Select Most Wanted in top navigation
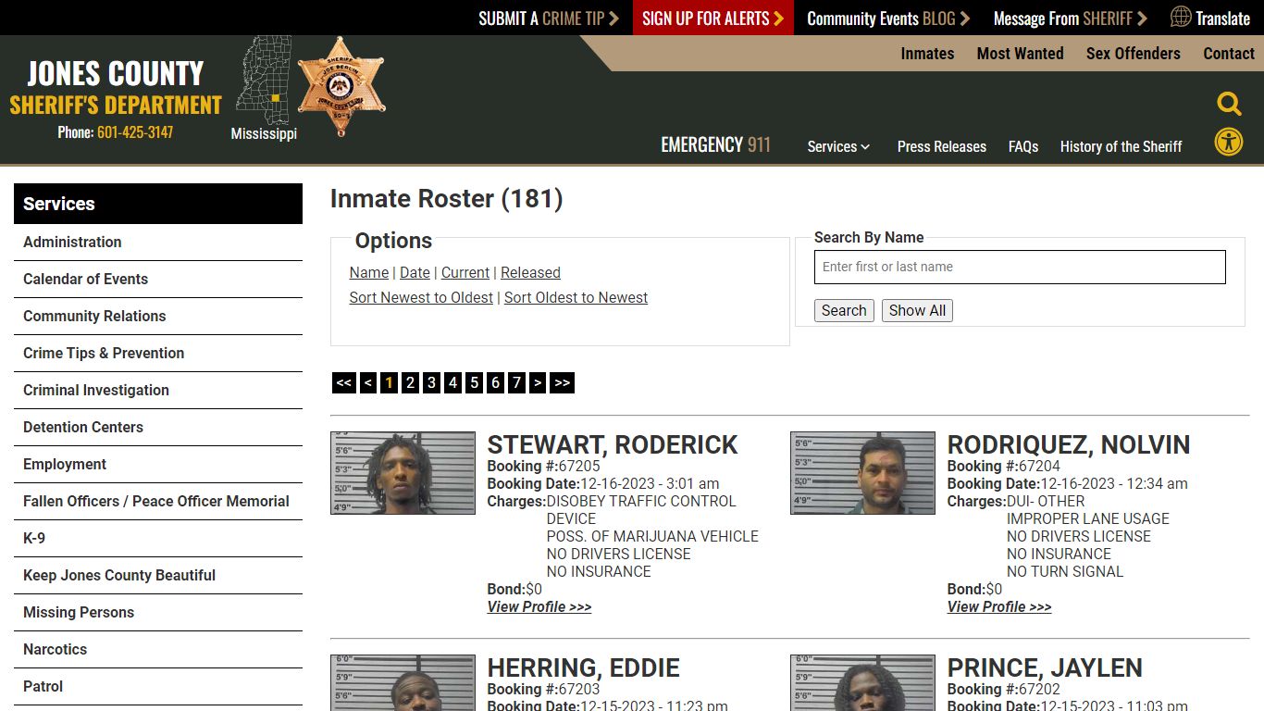 [1020, 54]
